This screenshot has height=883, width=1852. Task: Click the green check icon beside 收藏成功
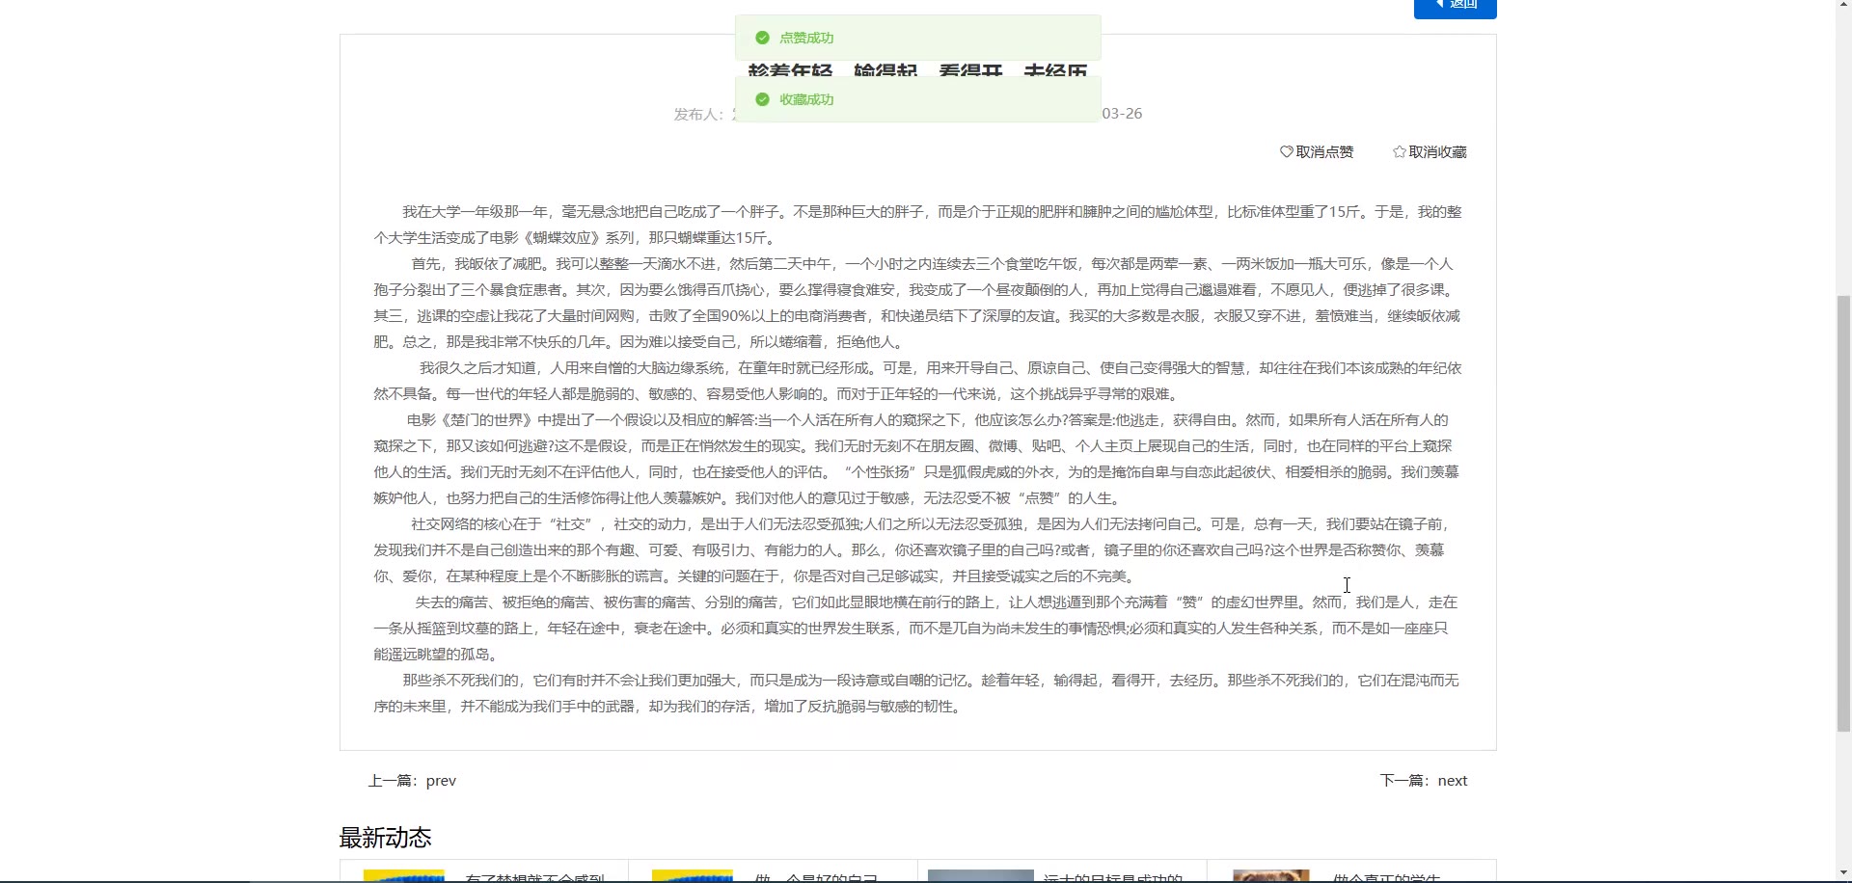pos(762,99)
